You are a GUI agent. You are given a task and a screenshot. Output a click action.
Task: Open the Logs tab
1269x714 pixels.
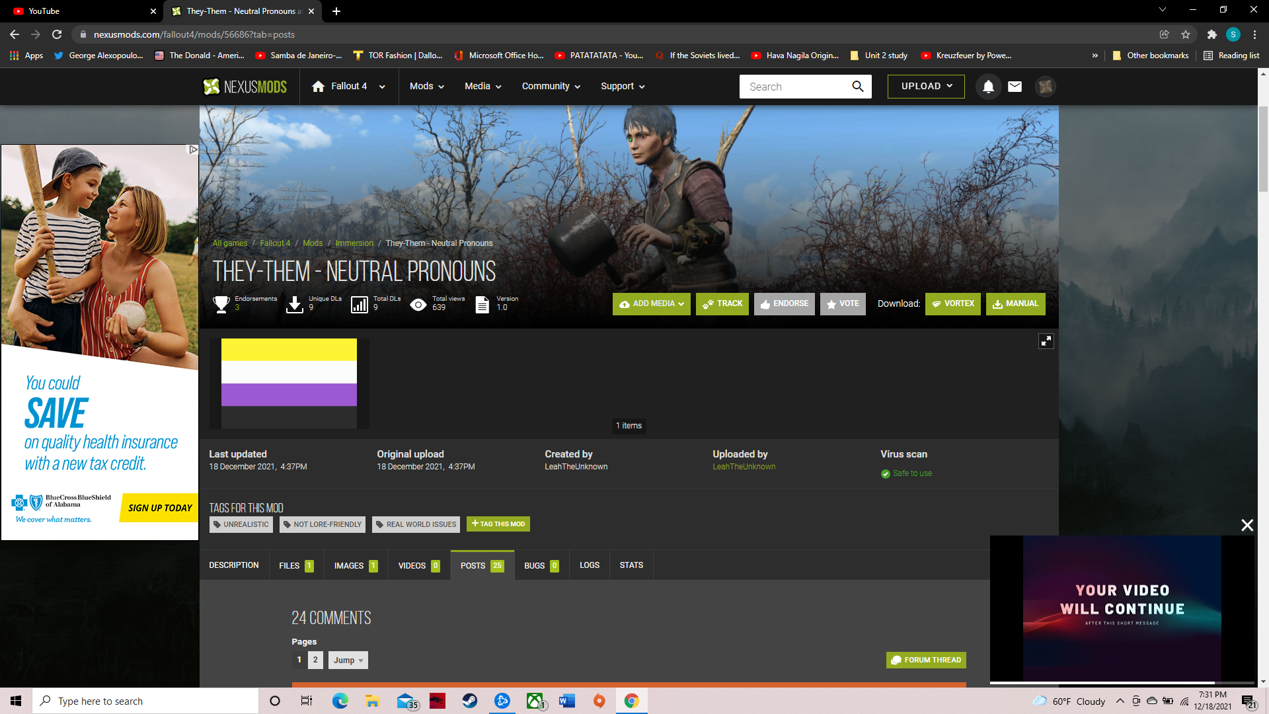[x=590, y=565]
